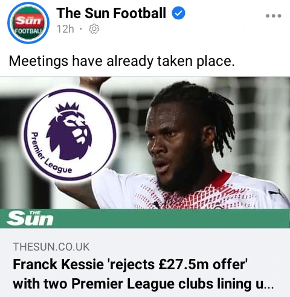Click the white Sun logo on the green banner
The image size is (290, 297).
click(30, 219)
